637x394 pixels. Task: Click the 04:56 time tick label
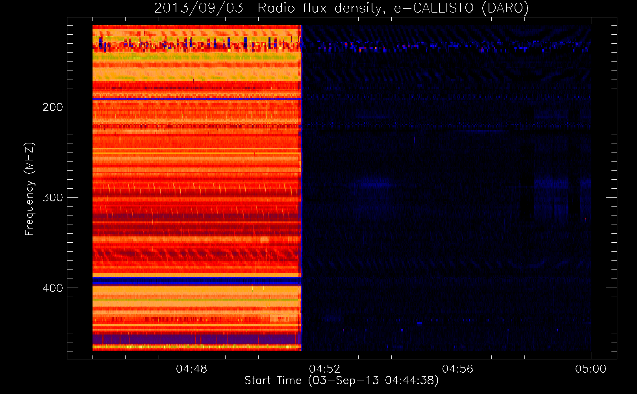pyautogui.click(x=457, y=369)
